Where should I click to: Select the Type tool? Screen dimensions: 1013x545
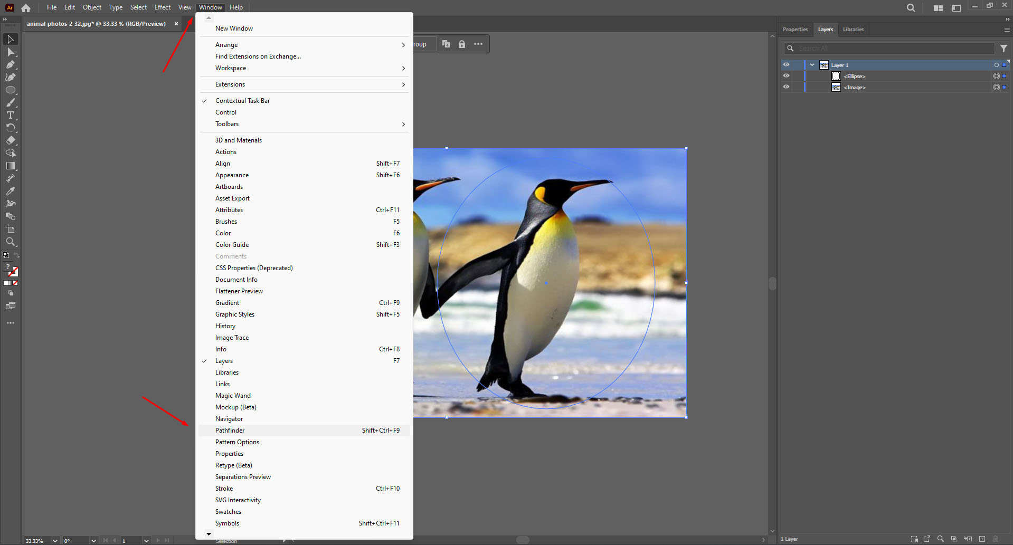(x=11, y=116)
